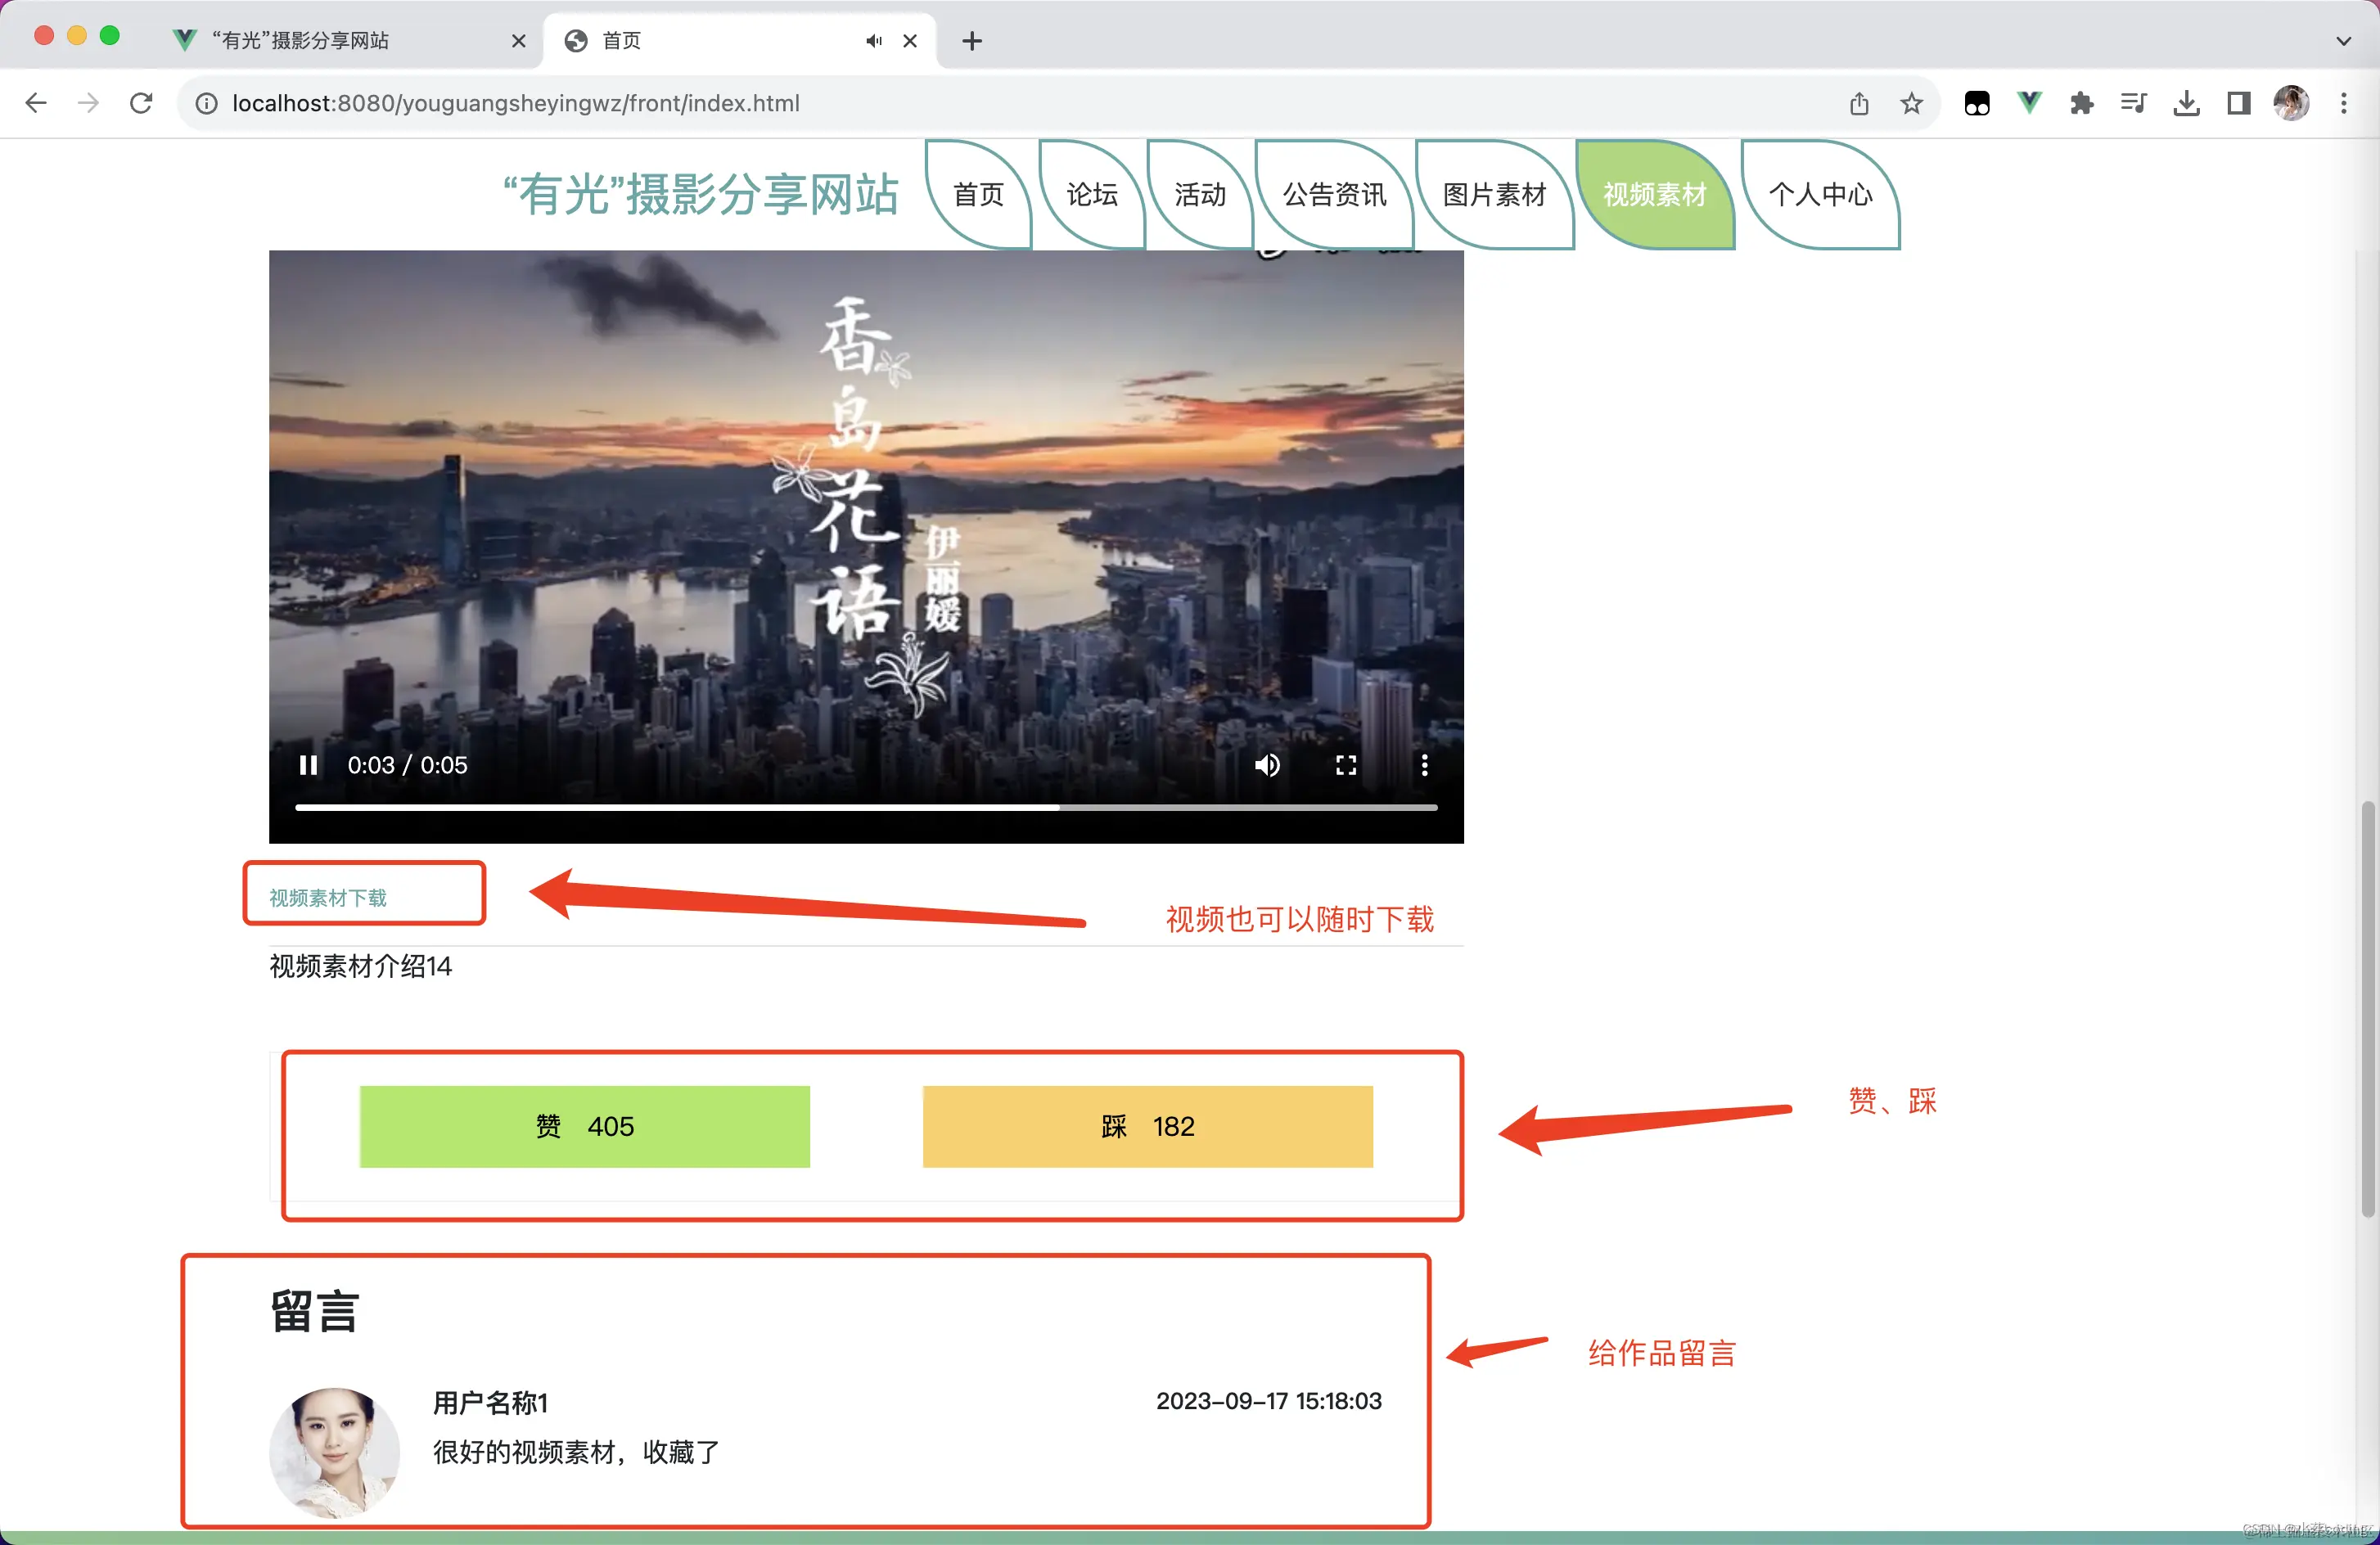The image size is (2380, 1545).
Task: Toggle the browser side panel
Action: [2238, 103]
